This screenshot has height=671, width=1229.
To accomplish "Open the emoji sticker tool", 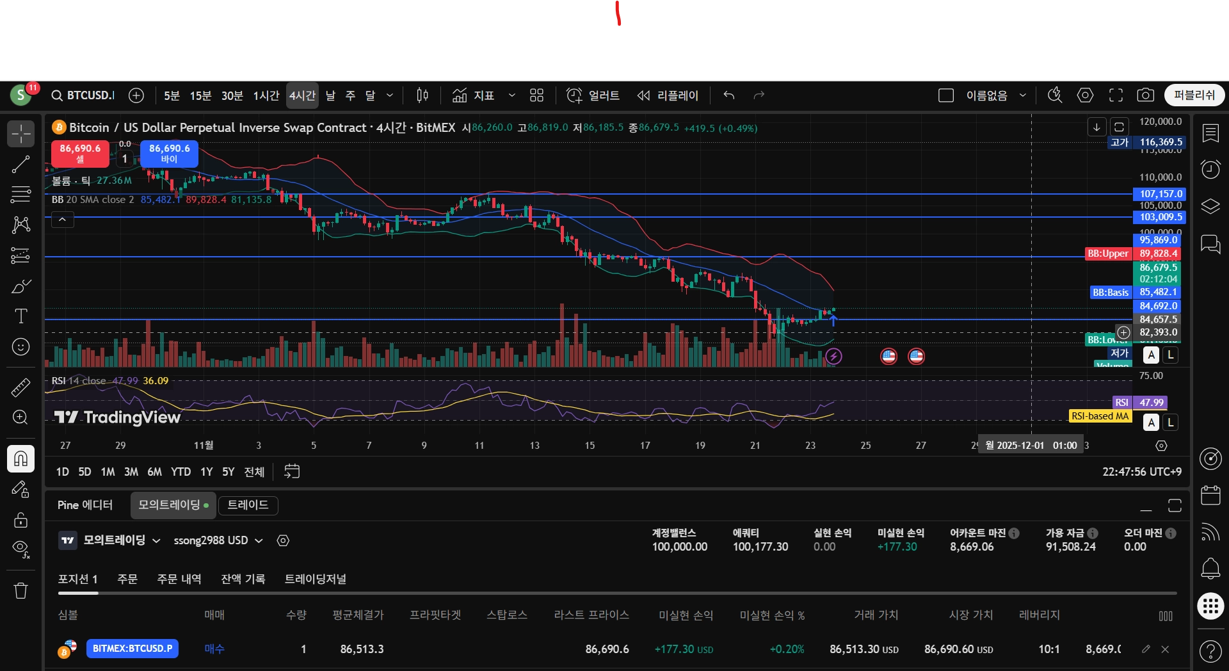I will click(20, 347).
